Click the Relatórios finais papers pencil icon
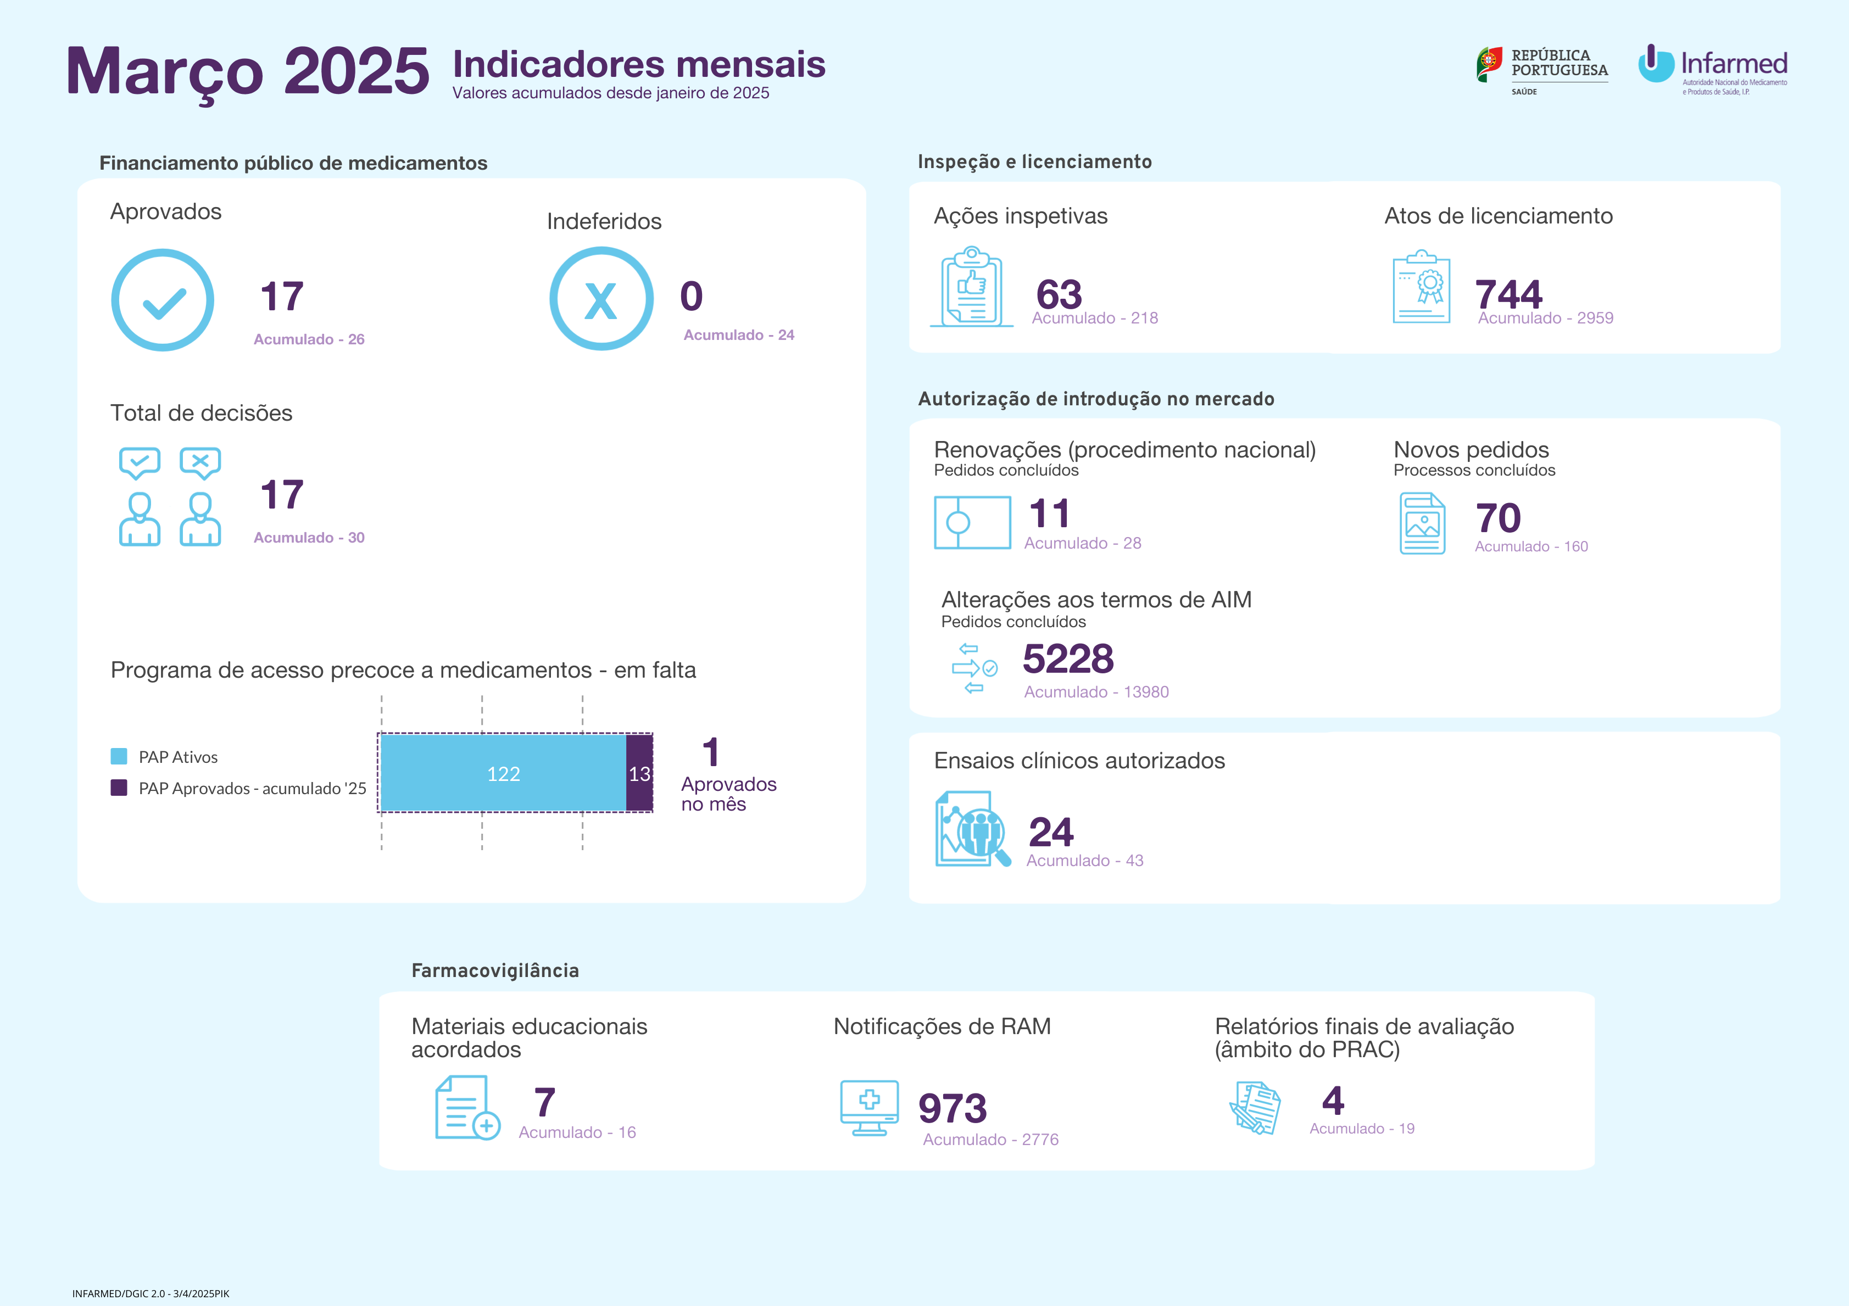This screenshot has width=1849, height=1306. tap(1256, 1108)
